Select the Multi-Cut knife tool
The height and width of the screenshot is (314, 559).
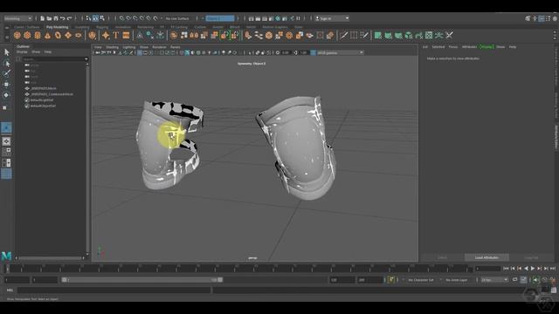tap(343, 35)
